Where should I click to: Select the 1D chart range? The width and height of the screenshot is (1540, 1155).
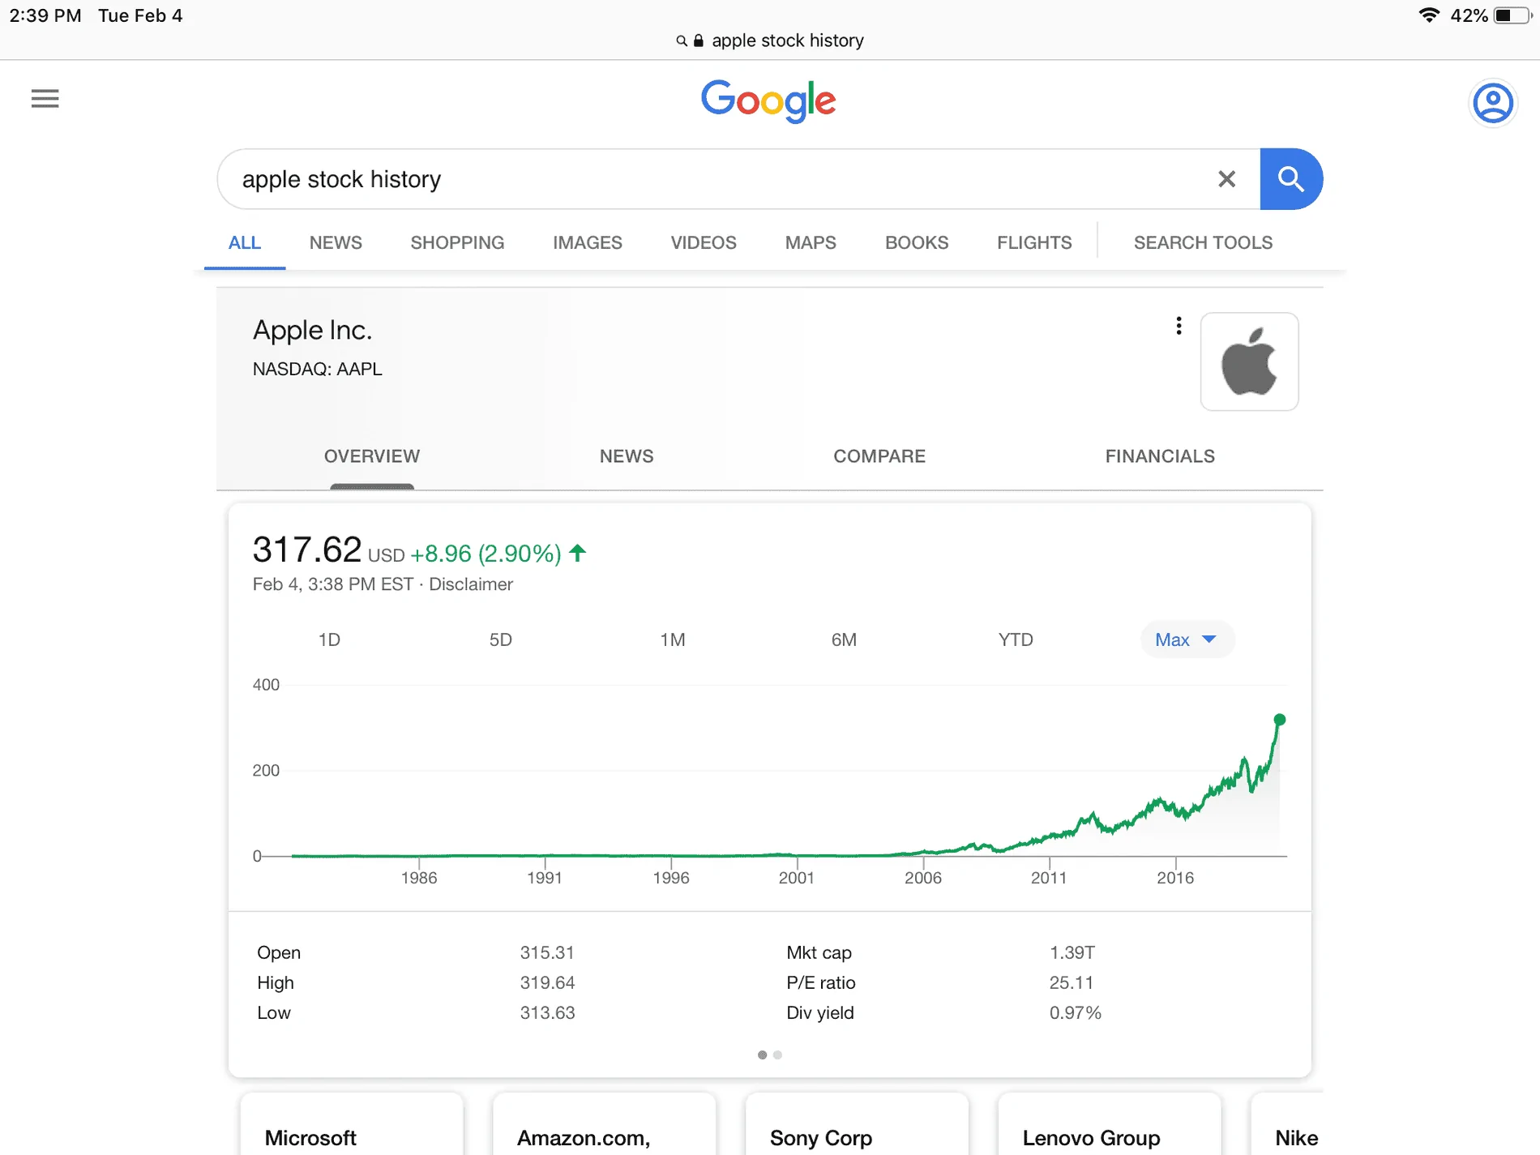(329, 640)
